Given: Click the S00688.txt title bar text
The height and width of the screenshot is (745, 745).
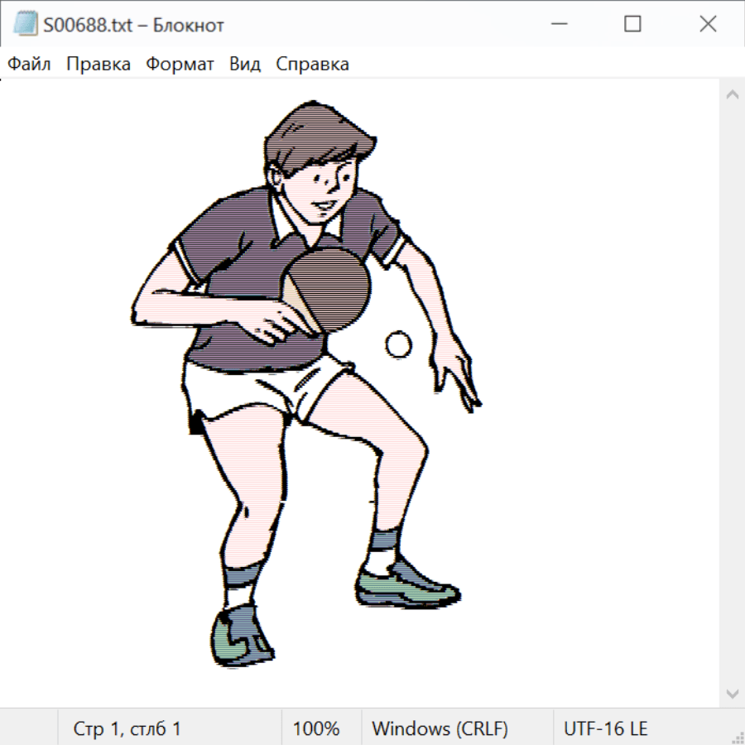Looking at the screenshot, I should click(134, 25).
